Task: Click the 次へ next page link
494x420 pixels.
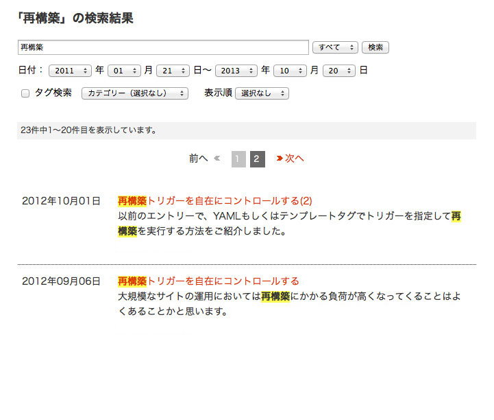Action: [294, 159]
